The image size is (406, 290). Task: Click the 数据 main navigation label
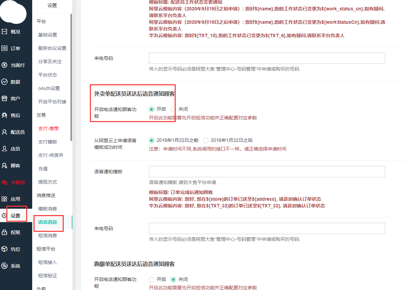click(x=15, y=82)
